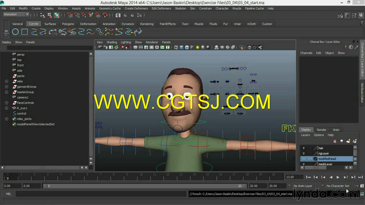Viewport: 365px width, 205px height.
Task: Open the Channels menu in Channel Box
Action: pyautogui.click(x=306, y=53)
